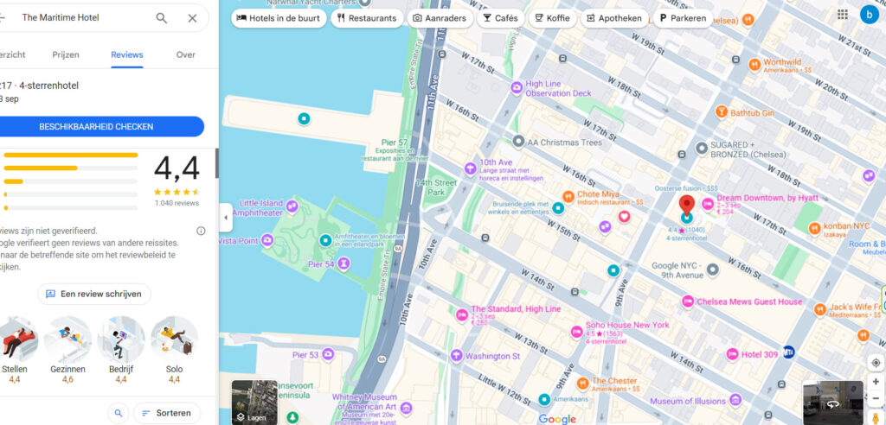
Task: Click Een review schrijven button
Action: (94, 294)
